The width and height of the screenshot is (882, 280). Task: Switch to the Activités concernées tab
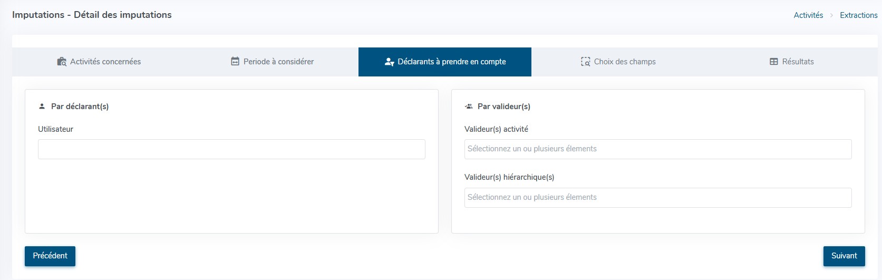click(105, 62)
